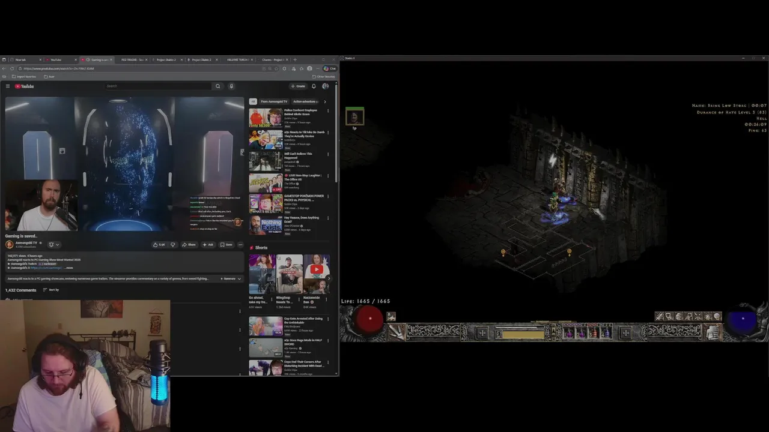This screenshot has width=769, height=432.
Task: Click the Share button under the video
Action: click(x=189, y=244)
